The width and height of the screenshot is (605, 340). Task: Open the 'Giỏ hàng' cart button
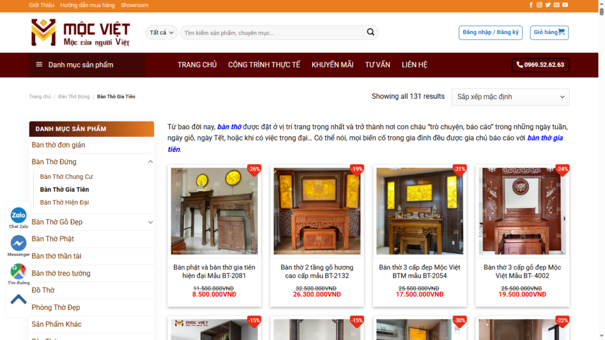549,32
